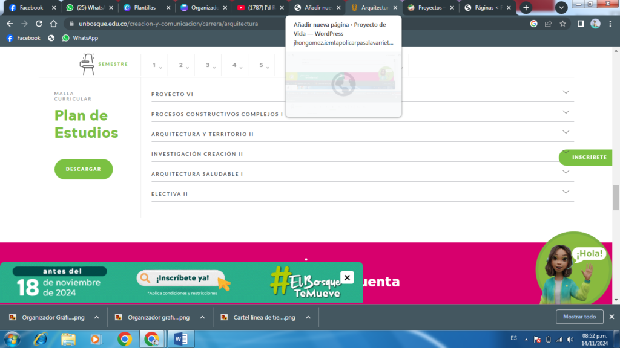Open the new tab plus button
Image resolution: width=620 pixels, height=348 pixels.
(x=526, y=8)
